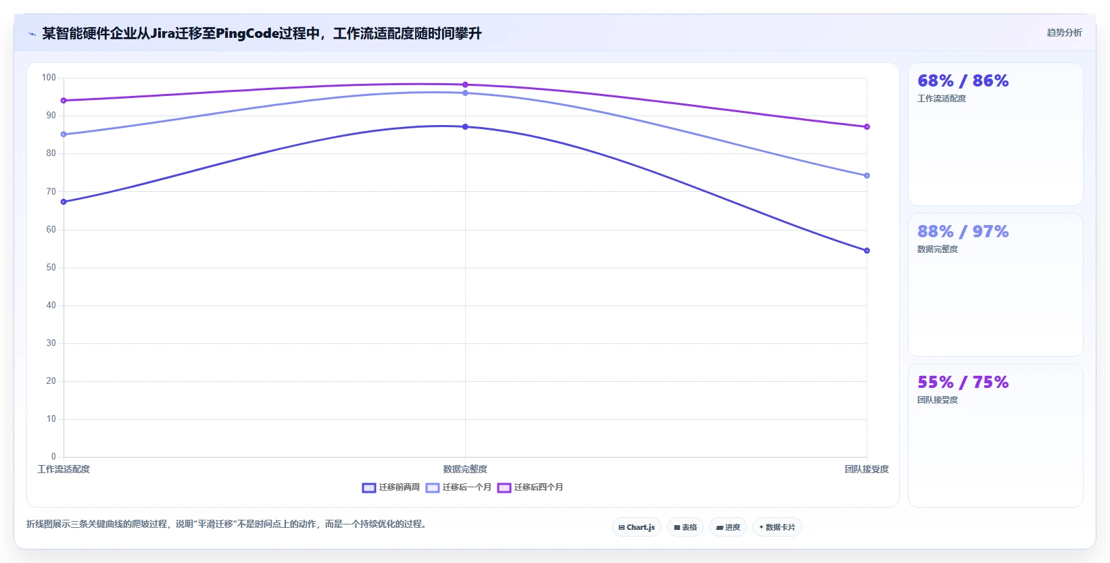The height and width of the screenshot is (563, 1110).
Task: Click 迁移前两周 point at 数据完整度
Action: (x=465, y=127)
